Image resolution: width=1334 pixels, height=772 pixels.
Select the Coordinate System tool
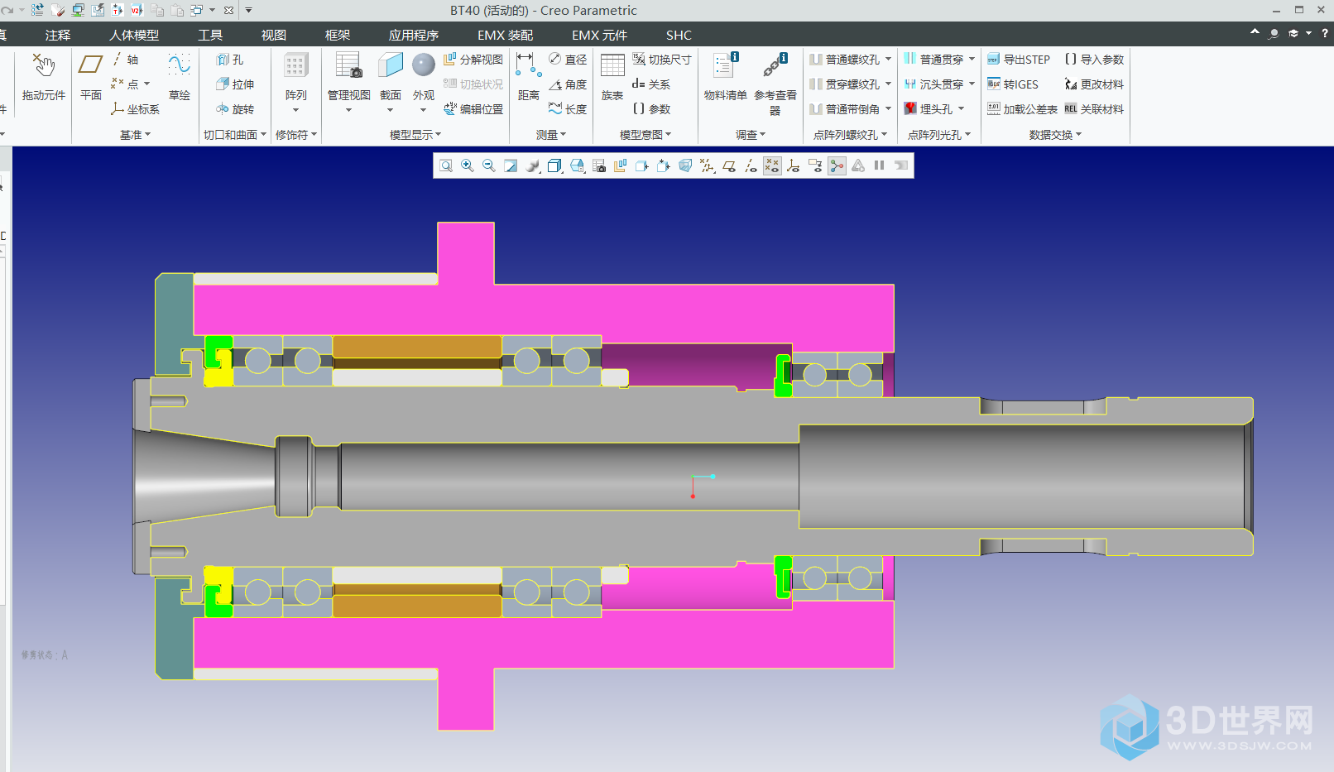click(x=136, y=109)
